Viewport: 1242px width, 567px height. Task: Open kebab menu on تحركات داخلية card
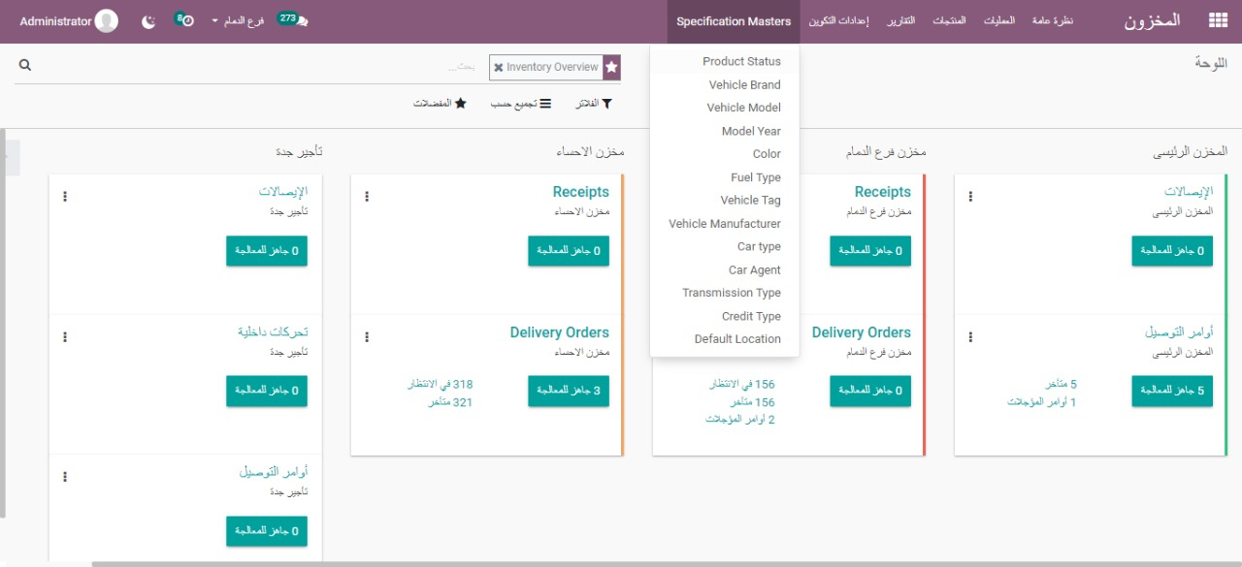click(x=65, y=337)
